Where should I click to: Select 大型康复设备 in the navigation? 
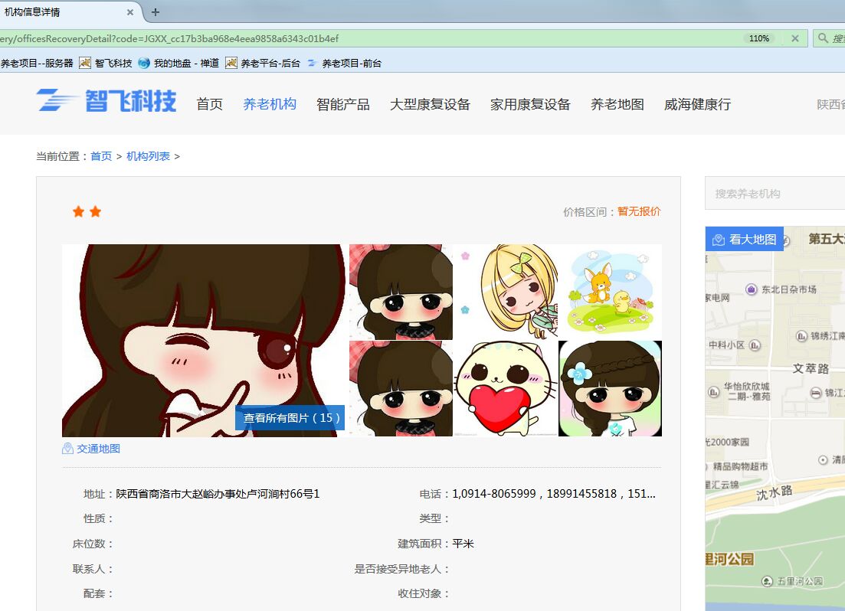(x=430, y=104)
